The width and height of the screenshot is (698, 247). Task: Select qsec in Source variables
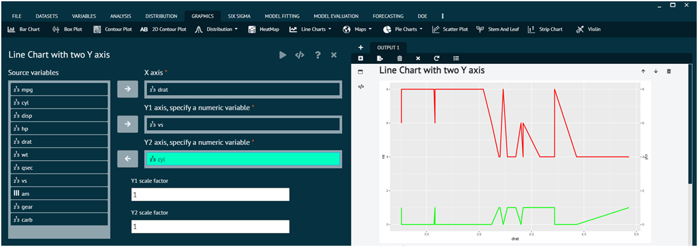tap(59, 167)
